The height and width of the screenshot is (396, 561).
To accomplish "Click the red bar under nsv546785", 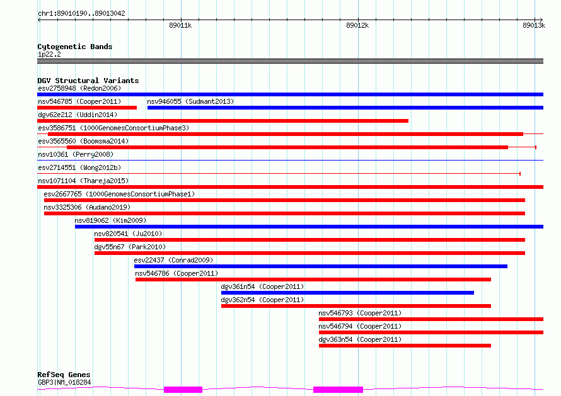I will (87, 108).
